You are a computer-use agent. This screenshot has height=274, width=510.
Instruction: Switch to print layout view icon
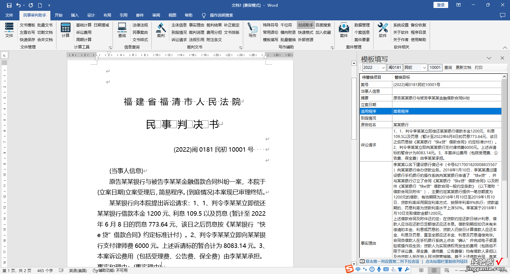pos(434,270)
